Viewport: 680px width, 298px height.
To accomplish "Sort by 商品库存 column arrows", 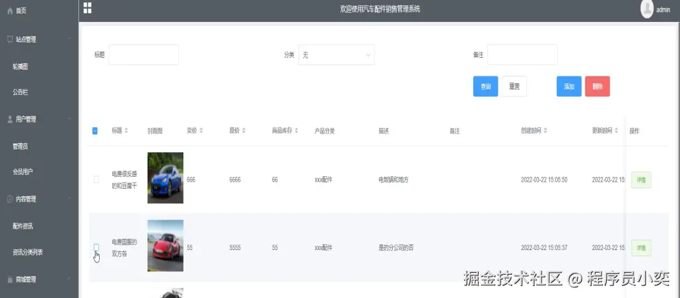I will click(296, 130).
